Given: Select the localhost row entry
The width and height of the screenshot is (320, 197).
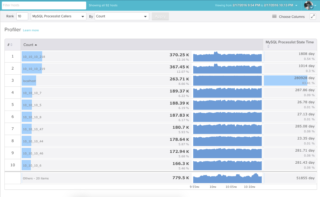Looking at the screenshot, I should tap(29, 81).
